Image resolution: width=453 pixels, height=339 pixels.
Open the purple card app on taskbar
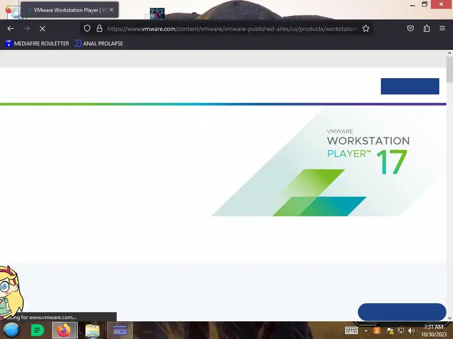pos(120,330)
